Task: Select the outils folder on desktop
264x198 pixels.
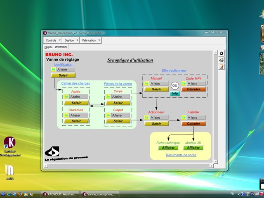Action: (9, 172)
